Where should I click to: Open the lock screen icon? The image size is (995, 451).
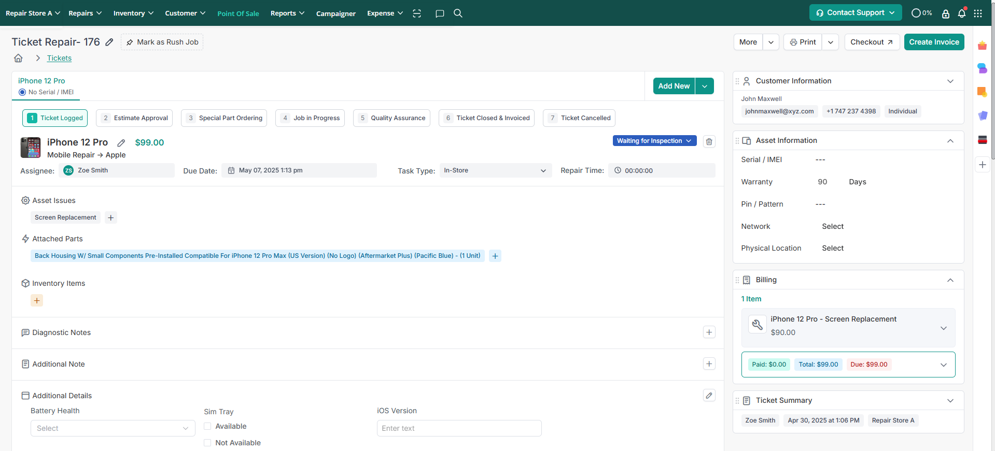[946, 13]
